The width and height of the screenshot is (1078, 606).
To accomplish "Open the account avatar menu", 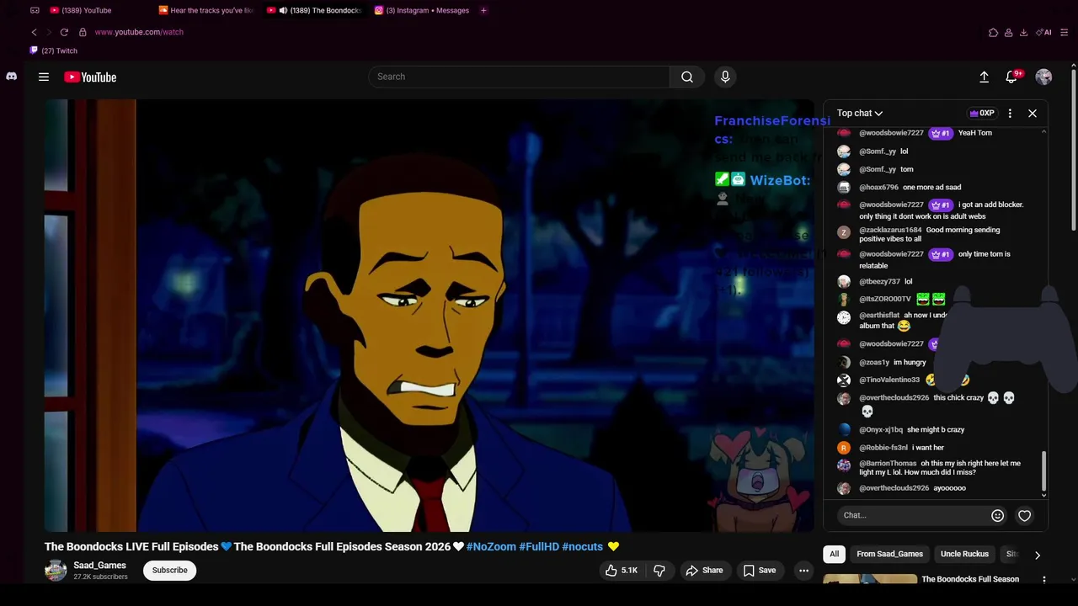I will [x=1043, y=77].
